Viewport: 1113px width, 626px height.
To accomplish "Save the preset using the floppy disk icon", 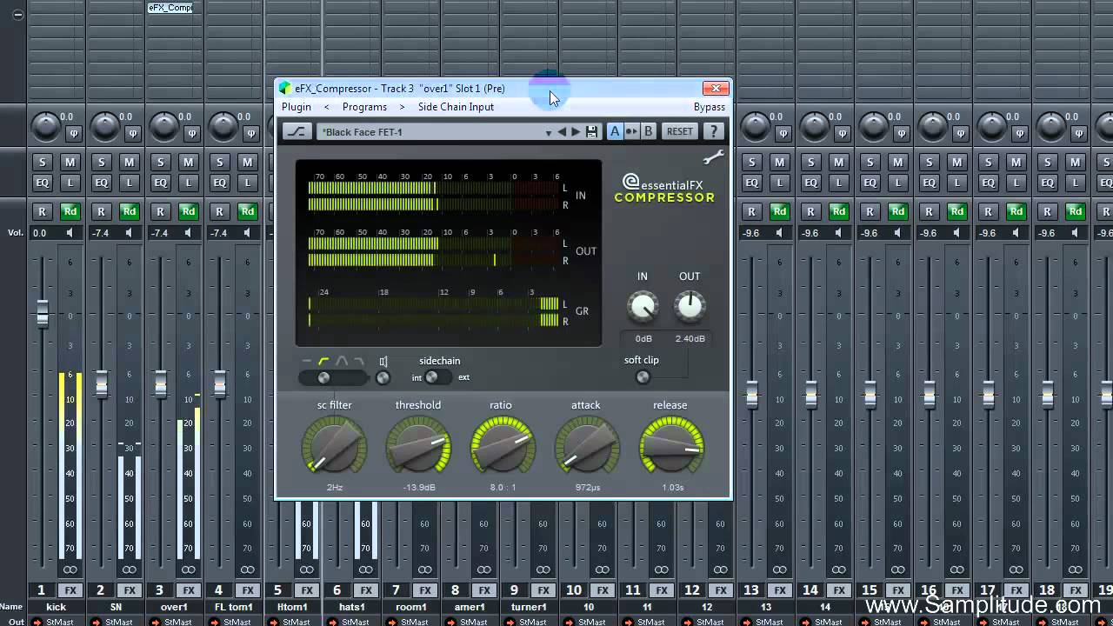I will pyautogui.click(x=591, y=132).
